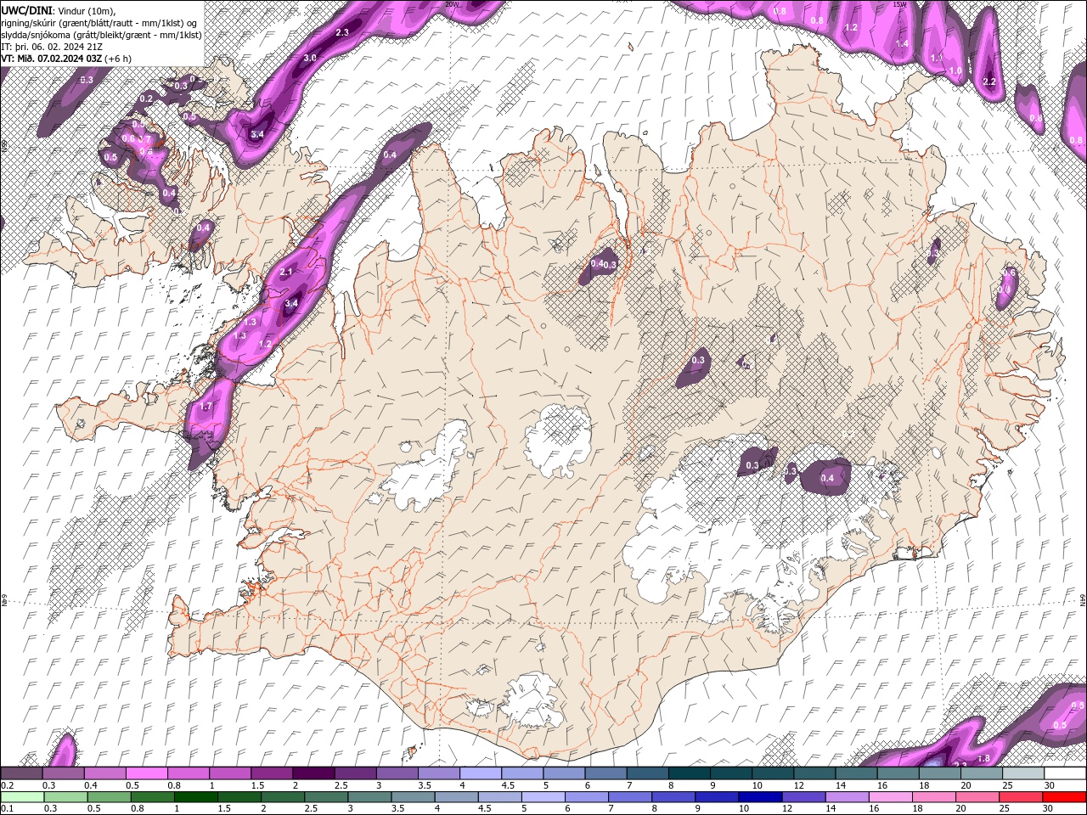This screenshot has width=1087, height=815.
Task: Select the violet 12 swatch in lower legend
Action: [x=803, y=797]
